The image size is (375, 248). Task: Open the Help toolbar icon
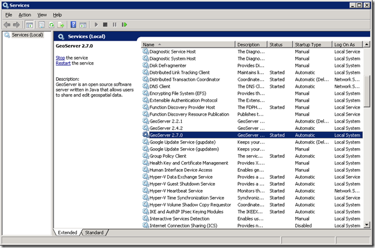point(73,24)
